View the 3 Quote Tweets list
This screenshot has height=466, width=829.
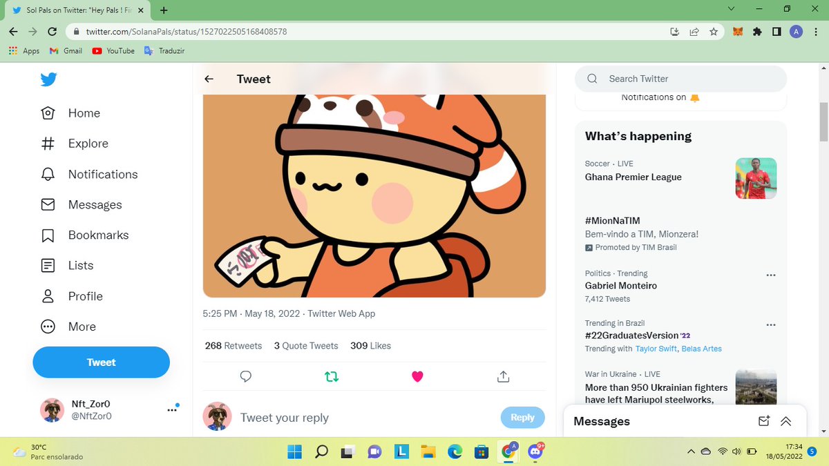[x=306, y=346]
